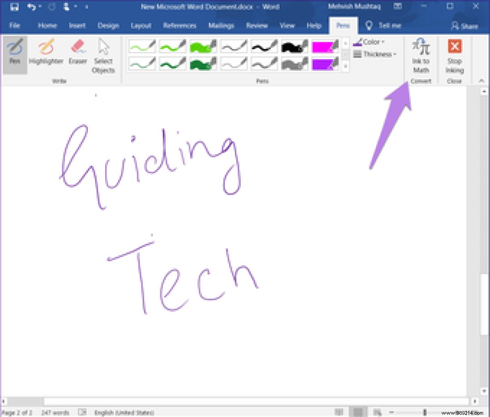Screen dimensions: 490x417
Task: Open the Design ribbon tab
Action: tap(108, 26)
